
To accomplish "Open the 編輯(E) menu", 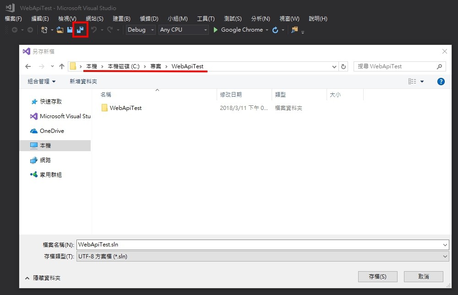I will (x=40, y=19).
